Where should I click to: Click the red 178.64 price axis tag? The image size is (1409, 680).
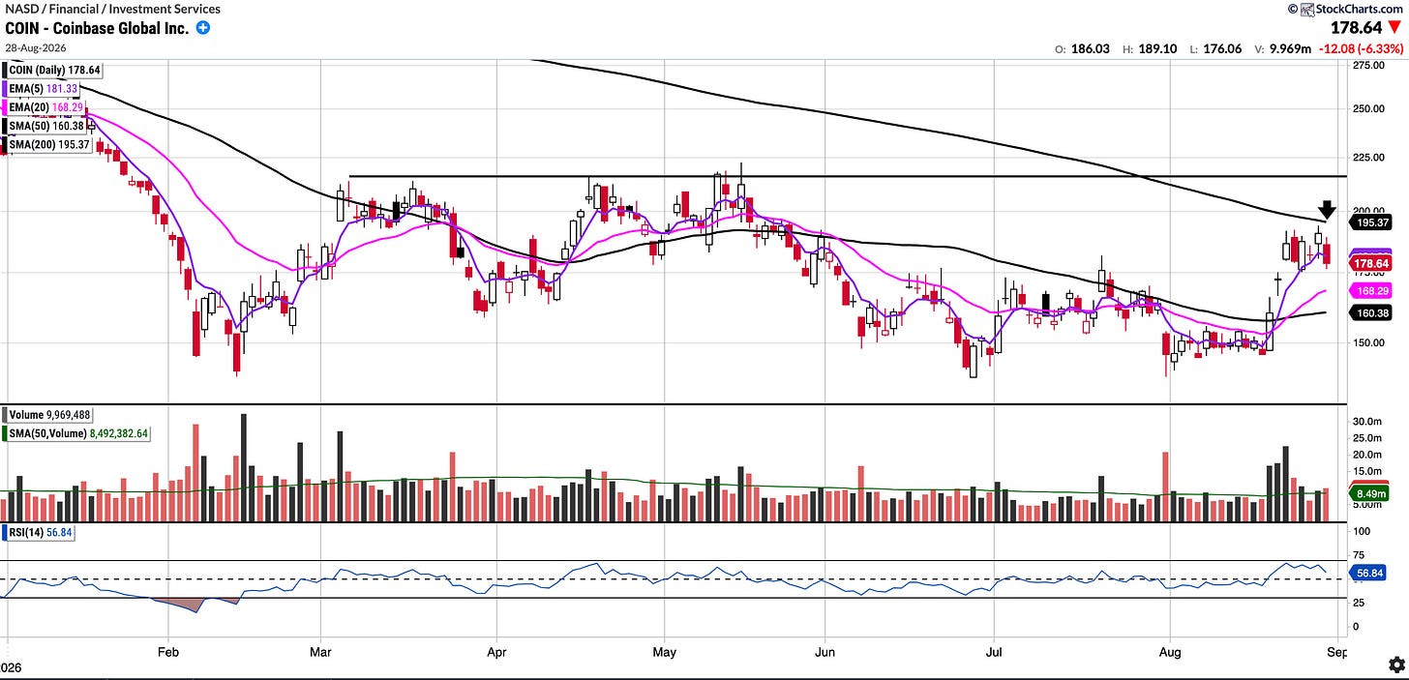(1369, 263)
